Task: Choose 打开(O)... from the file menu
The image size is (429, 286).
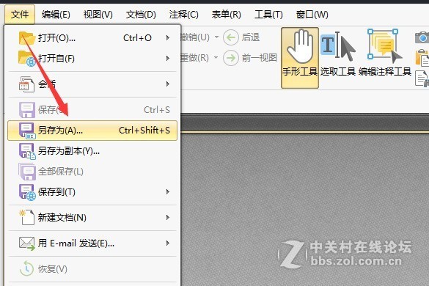Action: click(x=92, y=38)
